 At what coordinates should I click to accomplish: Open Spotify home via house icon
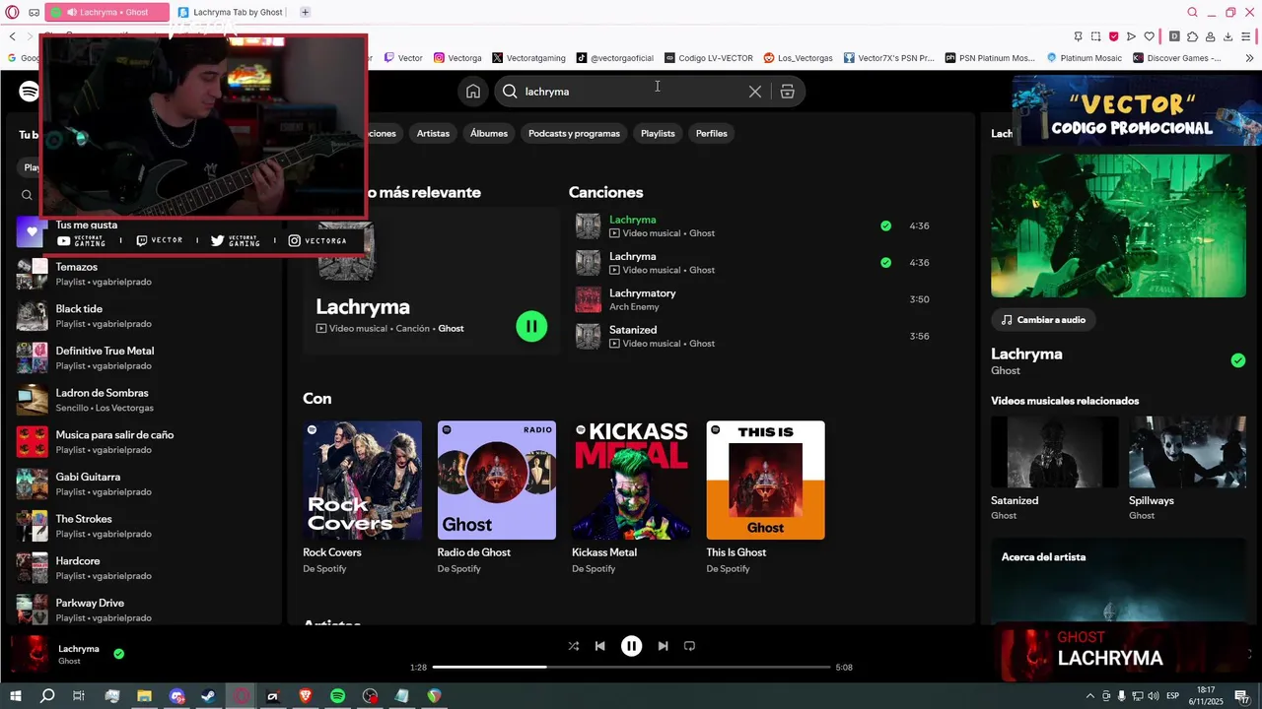tap(473, 92)
